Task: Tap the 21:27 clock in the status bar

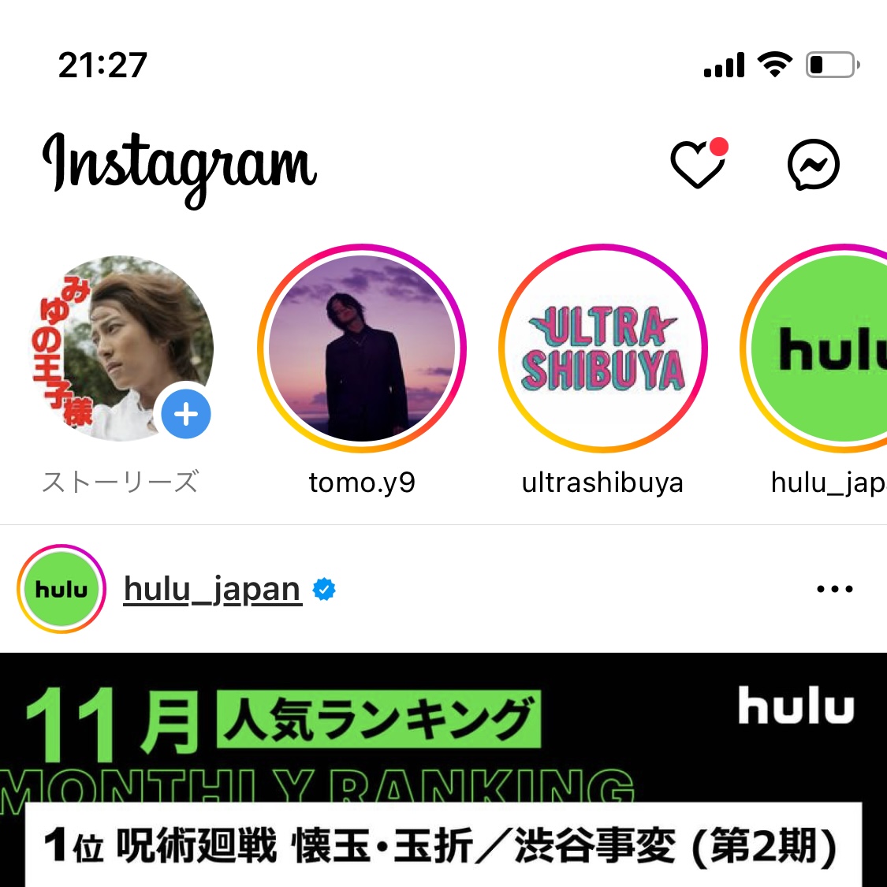Action: coord(103,65)
